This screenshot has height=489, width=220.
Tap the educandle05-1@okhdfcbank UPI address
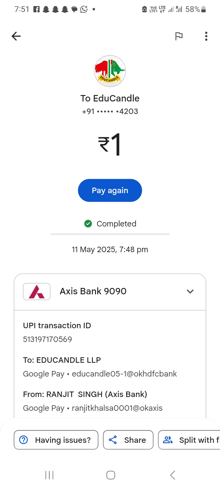[x=124, y=374]
